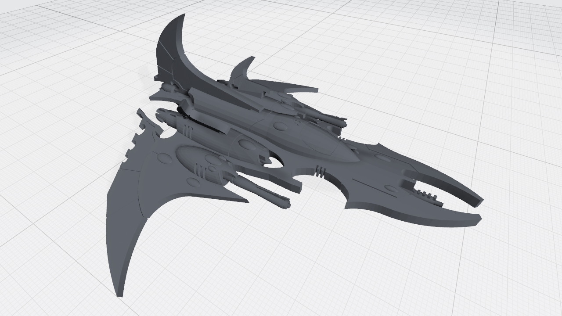Select the twin cannon barrels under the left wing
This screenshot has height=316, width=562.
(x=263, y=192)
